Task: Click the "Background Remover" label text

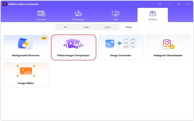Action: click(26, 55)
